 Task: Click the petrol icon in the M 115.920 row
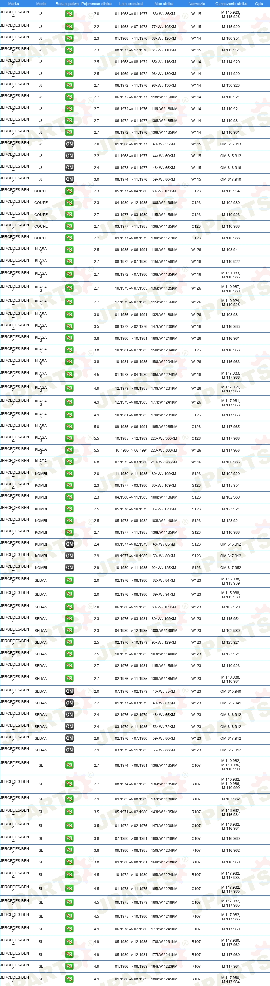pos(69,27)
